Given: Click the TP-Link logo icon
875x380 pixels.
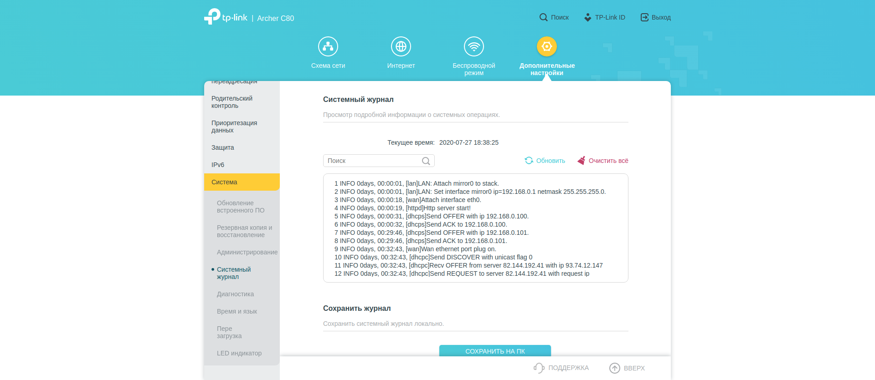Looking at the screenshot, I should point(212,17).
